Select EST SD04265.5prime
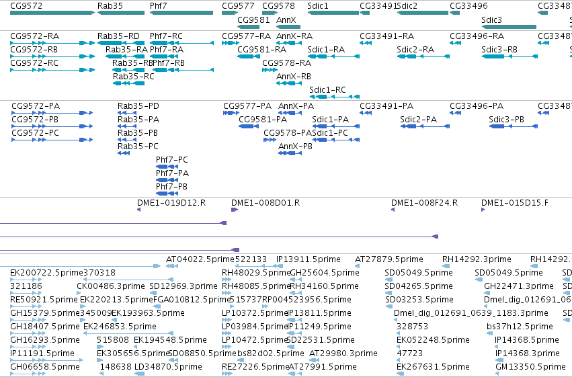Screen dimensions: 572x377 tap(389, 293)
